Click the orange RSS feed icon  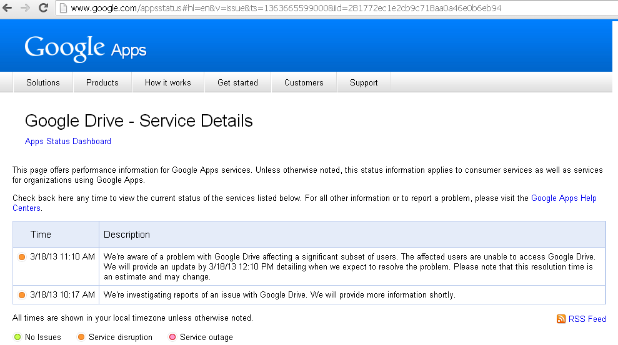pyautogui.click(x=561, y=319)
